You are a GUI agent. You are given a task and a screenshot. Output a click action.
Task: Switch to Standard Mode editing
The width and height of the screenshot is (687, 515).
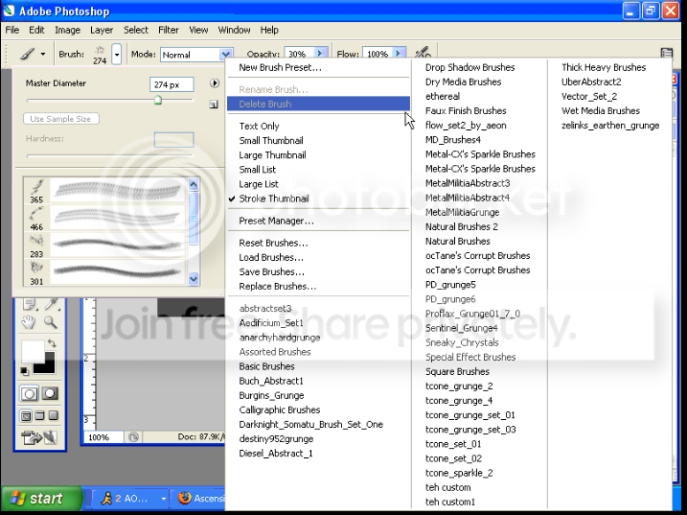tap(29, 393)
